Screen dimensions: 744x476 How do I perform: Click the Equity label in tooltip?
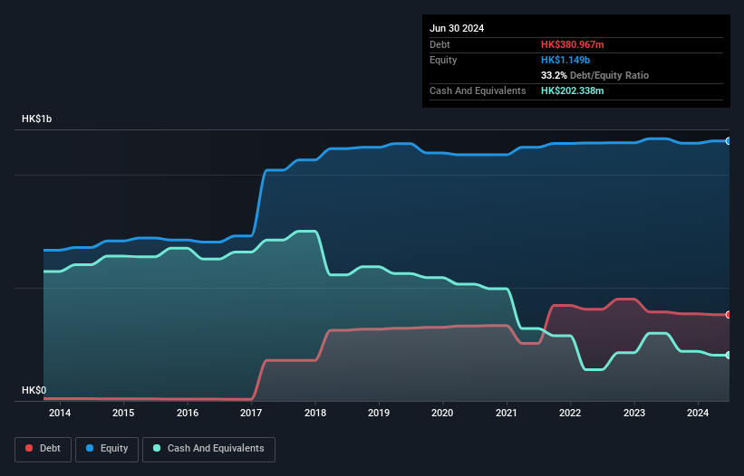click(443, 60)
